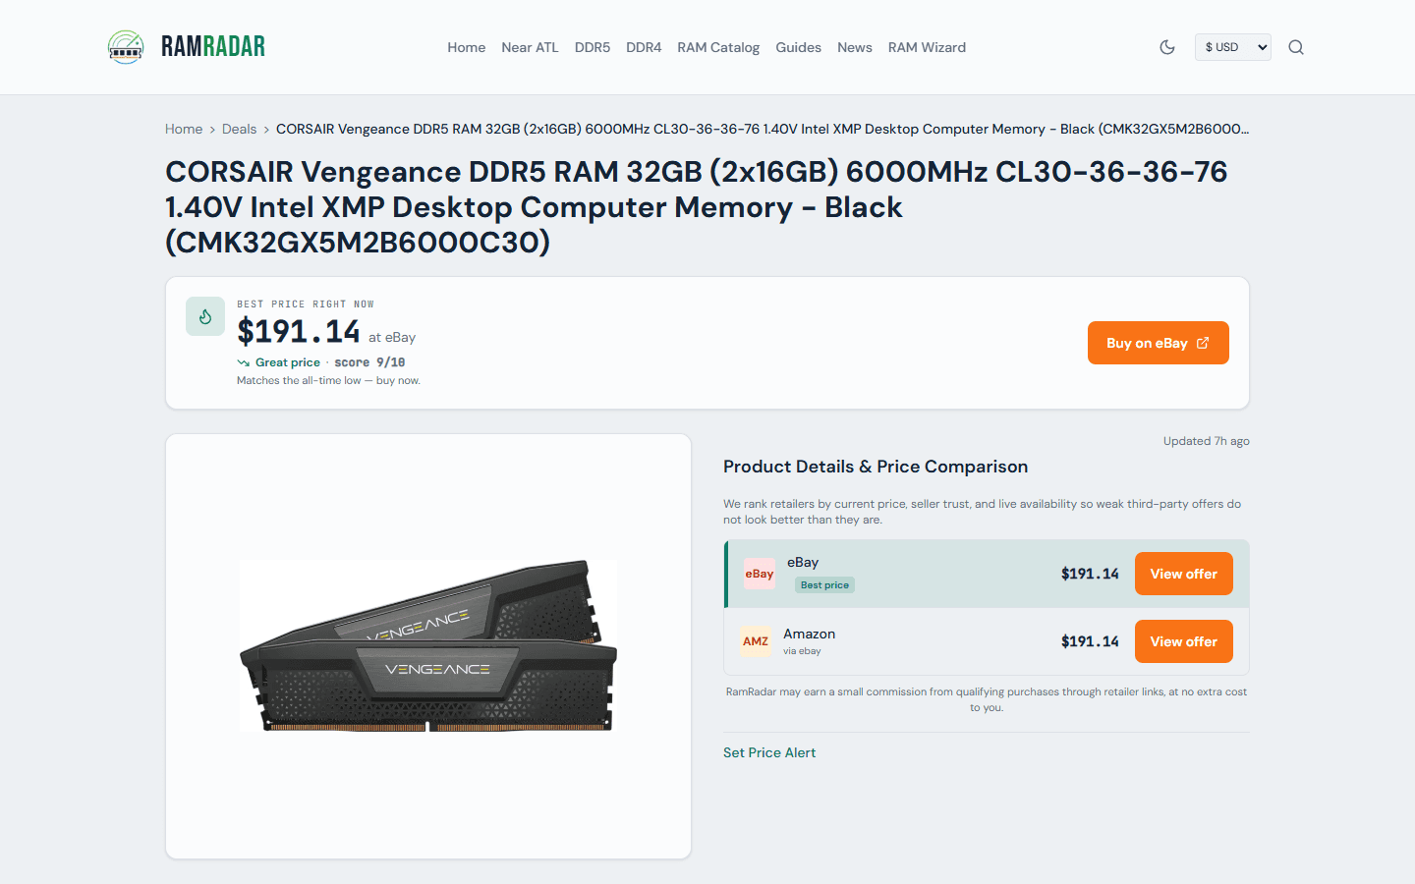Click the 'Updated 7h ago' text
The image size is (1415, 884).
1207,441
